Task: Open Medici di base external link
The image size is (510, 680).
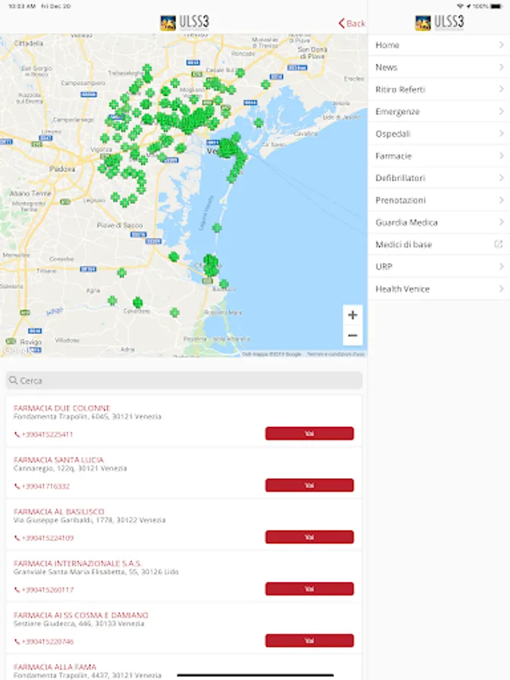Action: point(439,244)
